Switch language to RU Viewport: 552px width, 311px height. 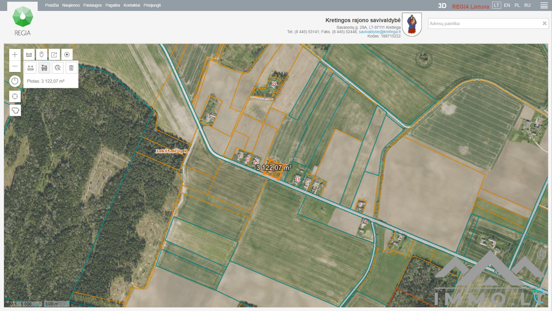(x=527, y=5)
